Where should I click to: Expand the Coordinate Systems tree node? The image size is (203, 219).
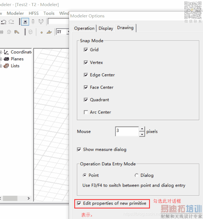coord(1,52)
